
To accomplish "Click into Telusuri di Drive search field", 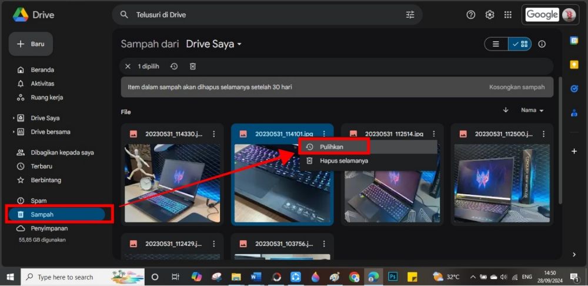I will pos(267,15).
